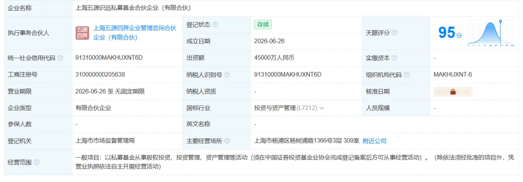Select registration number 310000000205638
The width and height of the screenshot is (523, 182).
pos(100,74)
